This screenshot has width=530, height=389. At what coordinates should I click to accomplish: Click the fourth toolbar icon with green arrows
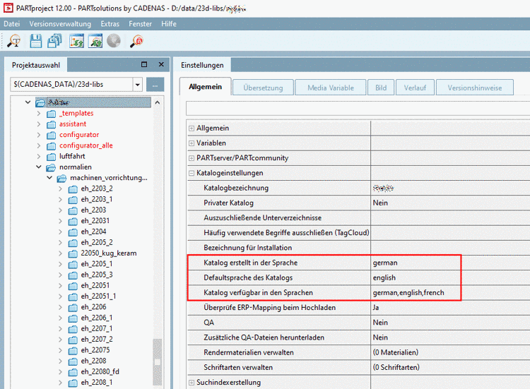(x=76, y=42)
